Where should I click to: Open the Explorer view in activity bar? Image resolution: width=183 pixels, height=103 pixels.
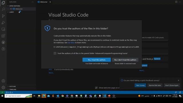[3, 3]
